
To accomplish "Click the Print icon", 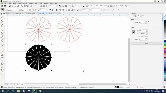I will pyautogui.click(x=18, y=6).
